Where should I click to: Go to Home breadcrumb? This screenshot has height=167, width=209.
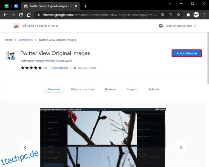click(x=9, y=40)
